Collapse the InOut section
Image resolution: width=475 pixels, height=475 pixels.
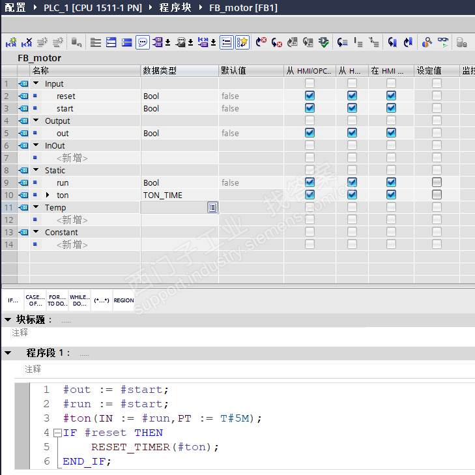pos(36,145)
